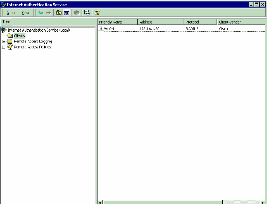The height and width of the screenshot is (204, 267).
Task: Select Remote Access Policies tree item
Action: [32, 47]
